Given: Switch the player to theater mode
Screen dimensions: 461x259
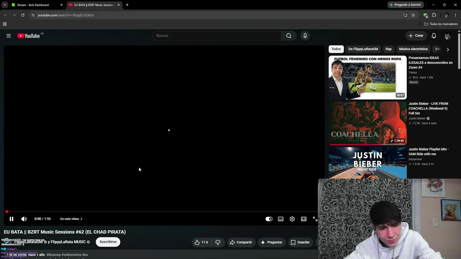Looking at the screenshot, I should (x=304, y=219).
